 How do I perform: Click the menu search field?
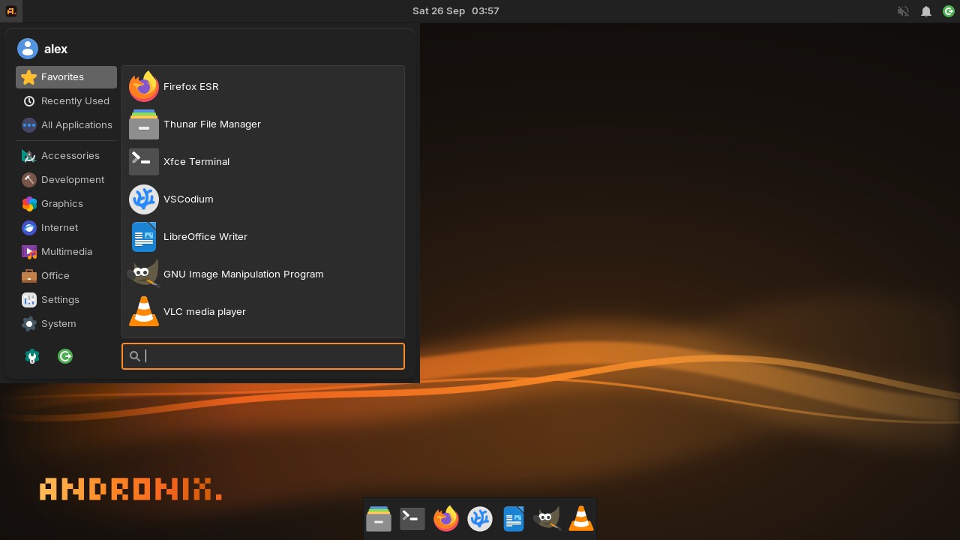click(x=263, y=356)
